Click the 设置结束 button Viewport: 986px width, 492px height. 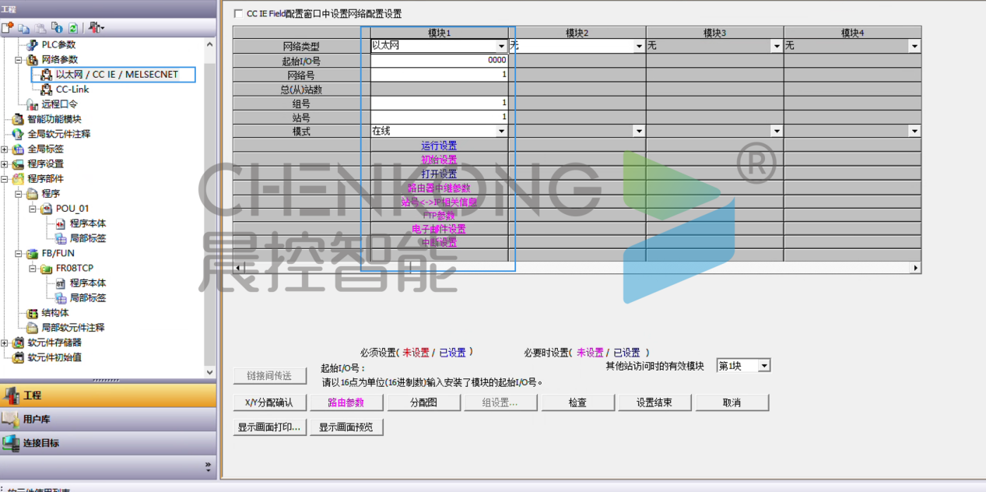pyautogui.click(x=653, y=402)
